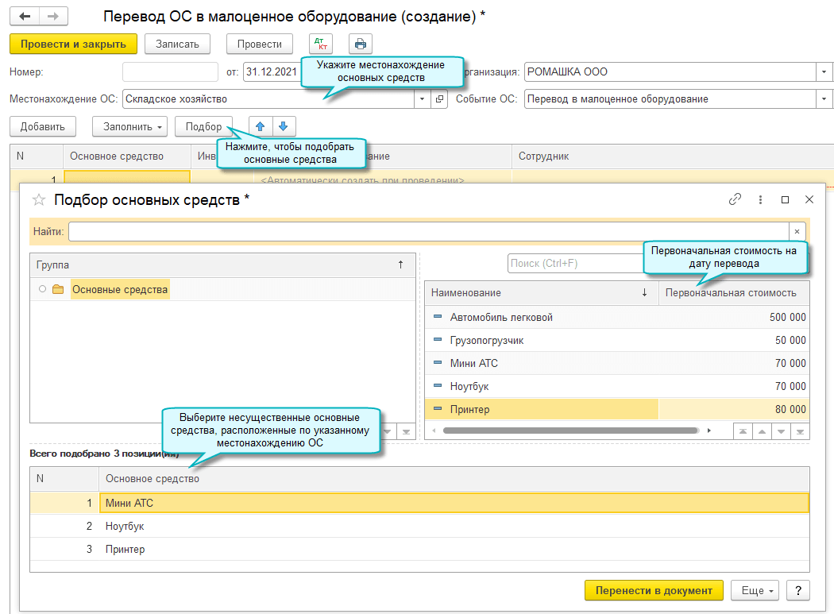Open the Событие ОС dropdown list
Screen dimensions: 834x614
tap(820, 99)
